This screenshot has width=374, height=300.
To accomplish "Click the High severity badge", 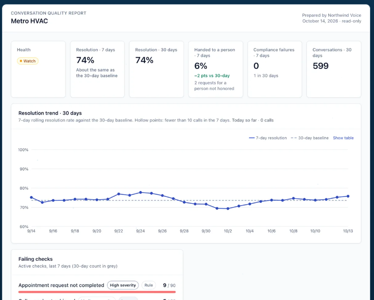I will pyautogui.click(x=123, y=285).
